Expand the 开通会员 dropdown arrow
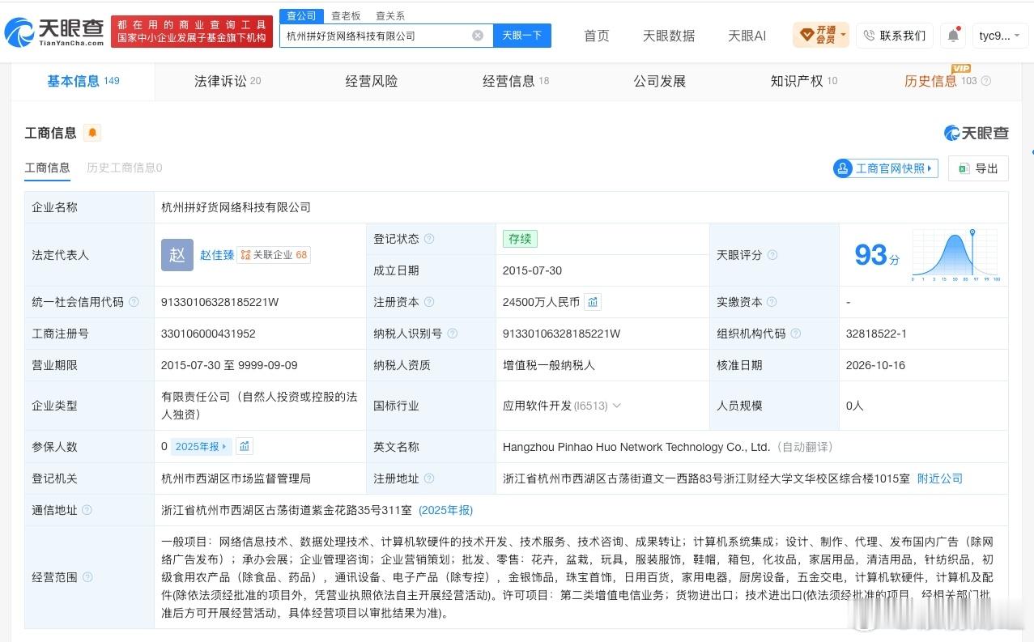 point(843,35)
